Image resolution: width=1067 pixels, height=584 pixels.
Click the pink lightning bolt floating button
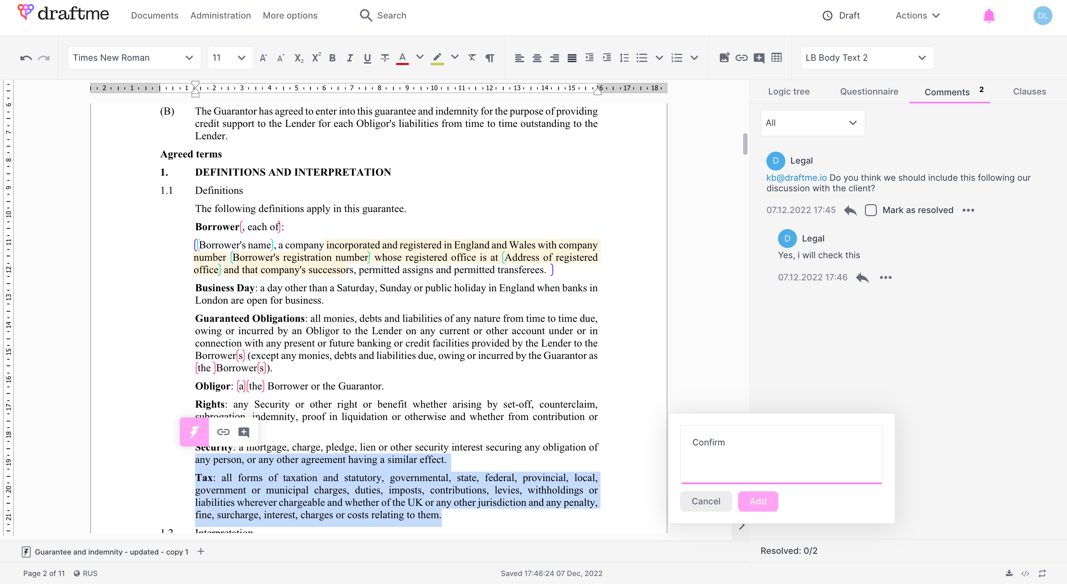point(194,432)
